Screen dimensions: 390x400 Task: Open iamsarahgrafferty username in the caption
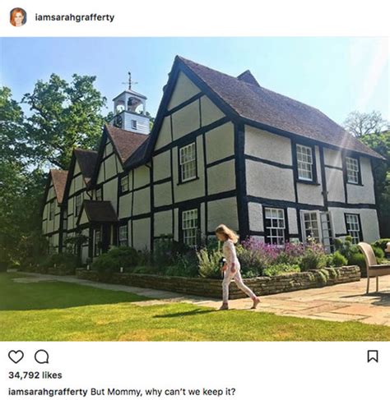tap(48, 392)
